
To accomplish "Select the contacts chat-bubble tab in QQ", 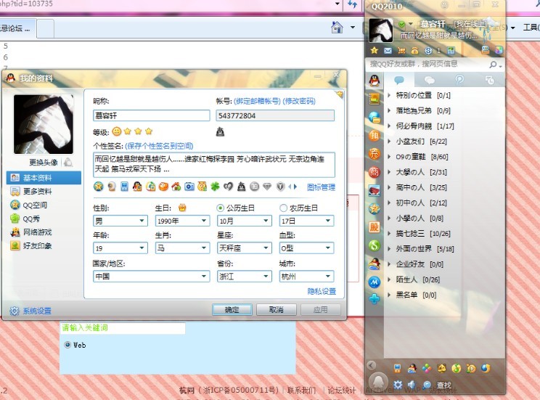I will (399, 81).
